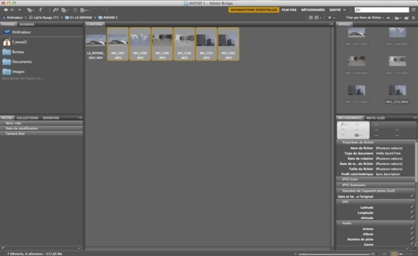This screenshot has height=256, width=418.
Task: Expand the Date de modification filter section
Action: click(41, 129)
